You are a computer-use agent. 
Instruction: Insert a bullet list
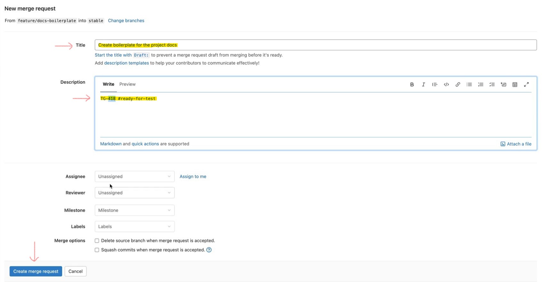click(x=469, y=85)
